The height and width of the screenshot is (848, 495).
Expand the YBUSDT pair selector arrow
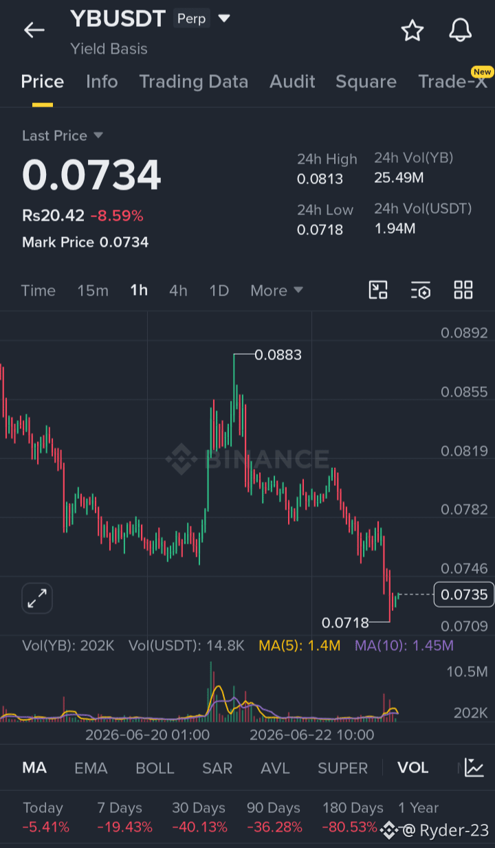point(224,19)
